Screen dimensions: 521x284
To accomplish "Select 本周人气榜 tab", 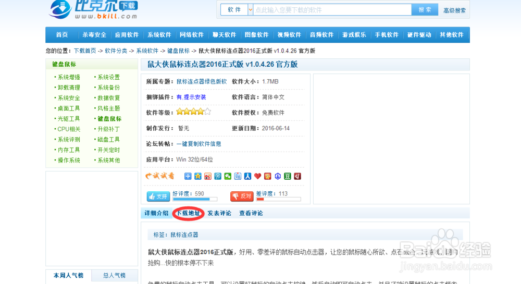I will coord(68,275).
